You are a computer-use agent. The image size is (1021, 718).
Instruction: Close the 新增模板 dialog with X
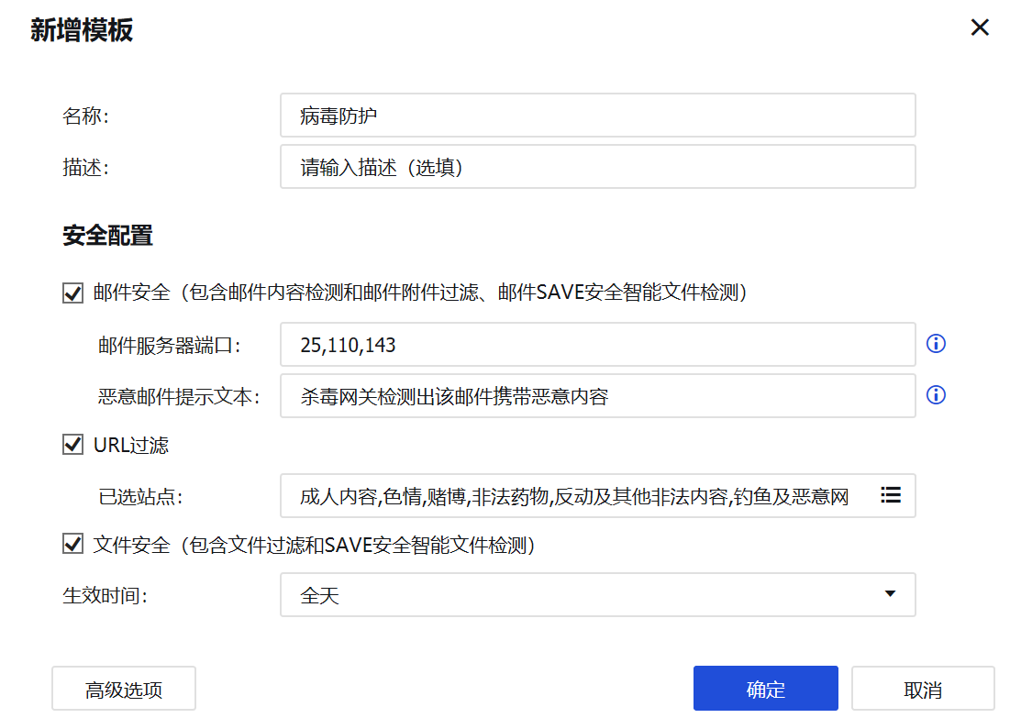click(980, 28)
